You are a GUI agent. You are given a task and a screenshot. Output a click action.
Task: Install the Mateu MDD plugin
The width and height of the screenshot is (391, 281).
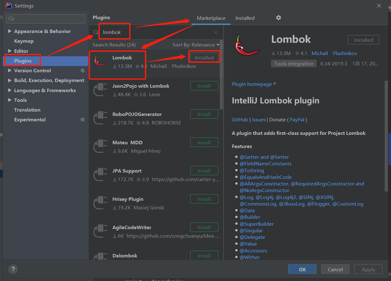coord(204,142)
